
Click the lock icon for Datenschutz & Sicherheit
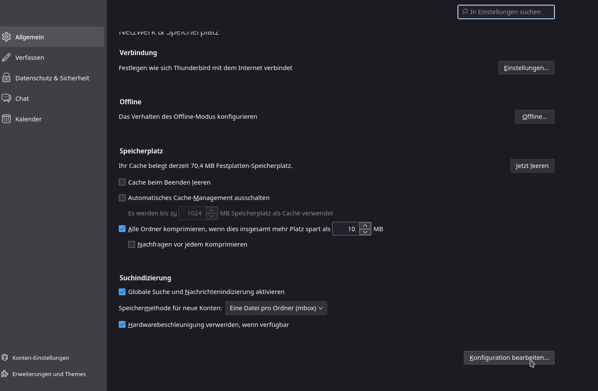(6, 78)
